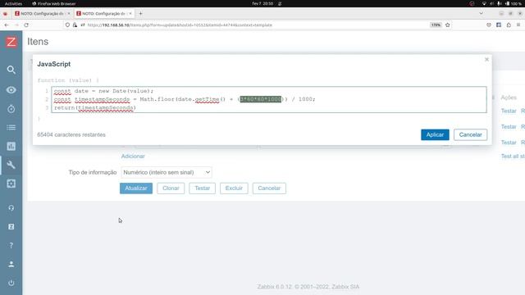Click the site security shield icon
The width and height of the screenshot is (525, 295).
click(x=67, y=25)
